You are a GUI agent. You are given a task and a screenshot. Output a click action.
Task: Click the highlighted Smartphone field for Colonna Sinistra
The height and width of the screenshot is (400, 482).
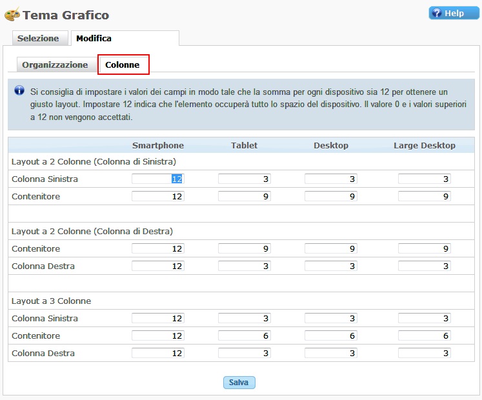158,179
